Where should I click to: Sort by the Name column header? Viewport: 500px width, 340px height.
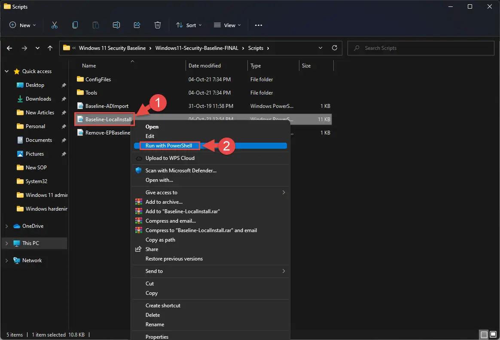[89, 66]
